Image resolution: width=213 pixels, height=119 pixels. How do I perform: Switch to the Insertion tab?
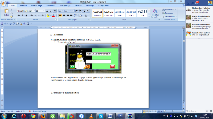pyautogui.click(x=23, y=5)
